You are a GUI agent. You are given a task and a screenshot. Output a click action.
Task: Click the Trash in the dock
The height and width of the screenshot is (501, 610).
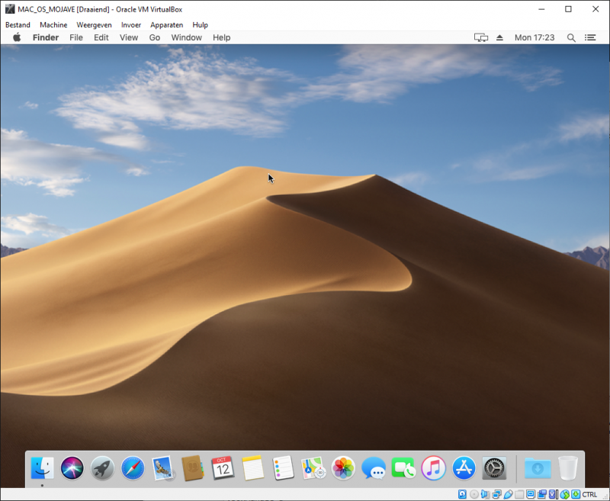[568, 467]
